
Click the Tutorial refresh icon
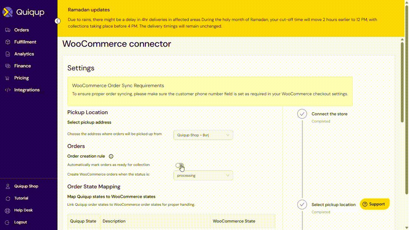(x=8, y=199)
